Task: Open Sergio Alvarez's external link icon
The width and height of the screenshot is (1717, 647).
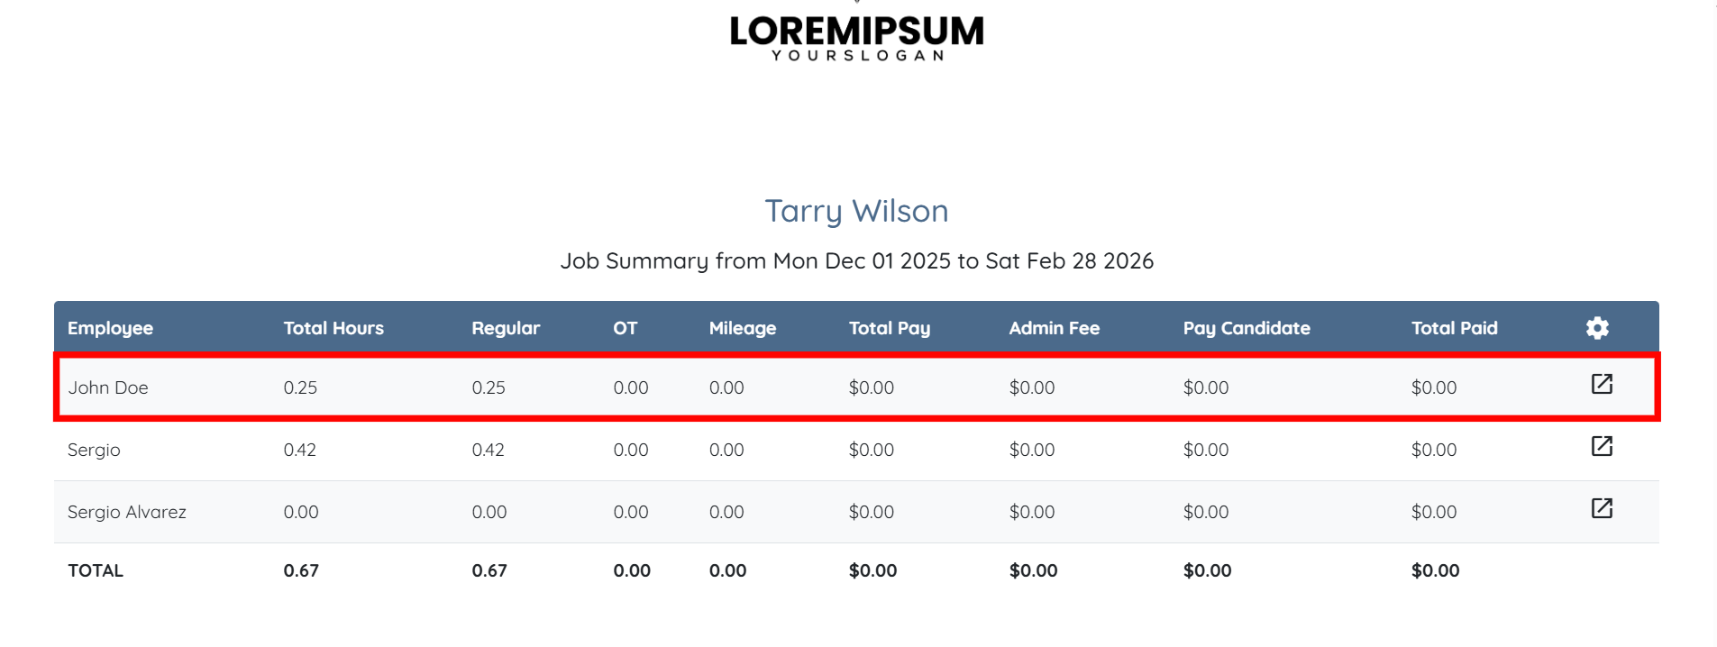Action: 1602,508
